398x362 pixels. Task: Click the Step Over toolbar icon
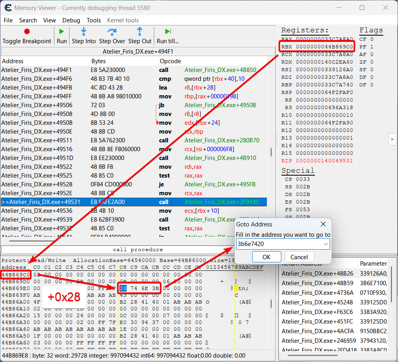click(x=112, y=32)
